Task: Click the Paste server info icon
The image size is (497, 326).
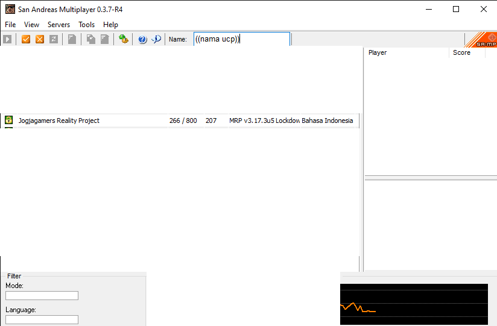Action: coord(104,39)
